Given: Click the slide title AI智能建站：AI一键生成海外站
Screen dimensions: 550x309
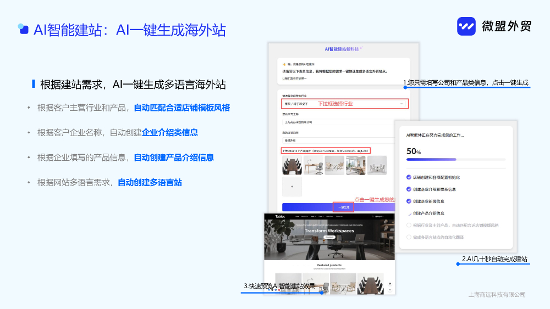Looking at the screenshot, I should click(x=130, y=30).
